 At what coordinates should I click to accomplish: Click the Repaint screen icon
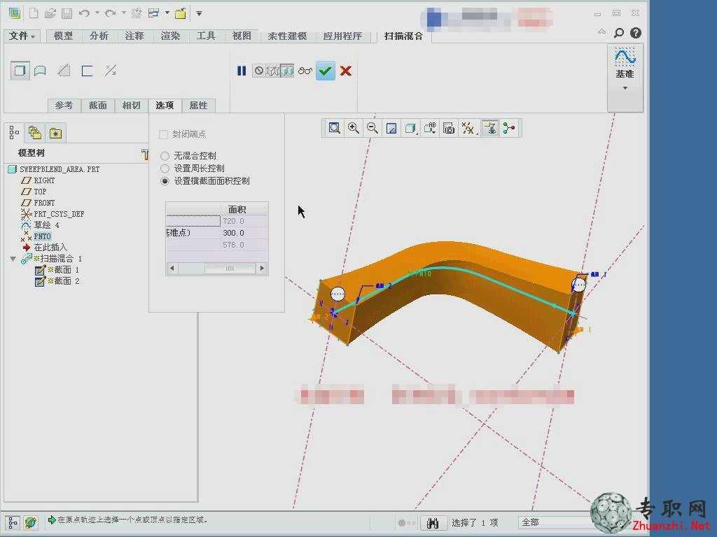[391, 129]
